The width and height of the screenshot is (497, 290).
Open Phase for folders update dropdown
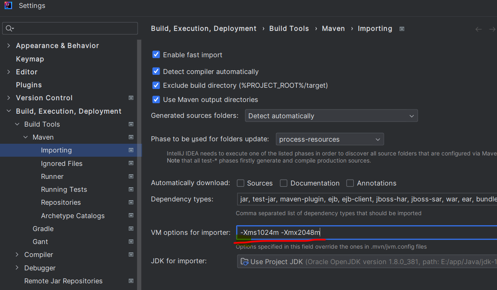coord(330,139)
